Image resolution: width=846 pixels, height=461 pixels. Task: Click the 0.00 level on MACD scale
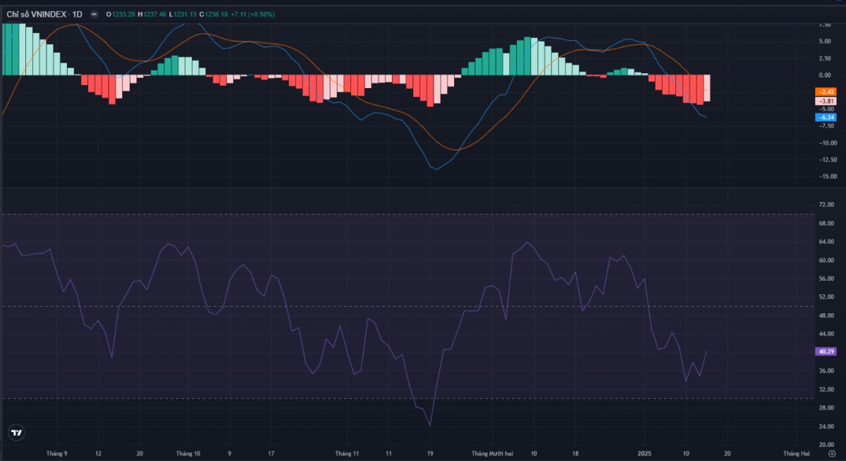(x=826, y=75)
